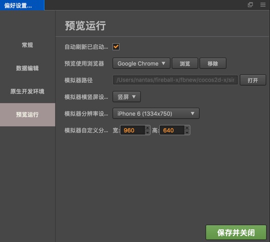
Task: Select the 数据编辑 sidebar tab
Action: tap(27, 68)
